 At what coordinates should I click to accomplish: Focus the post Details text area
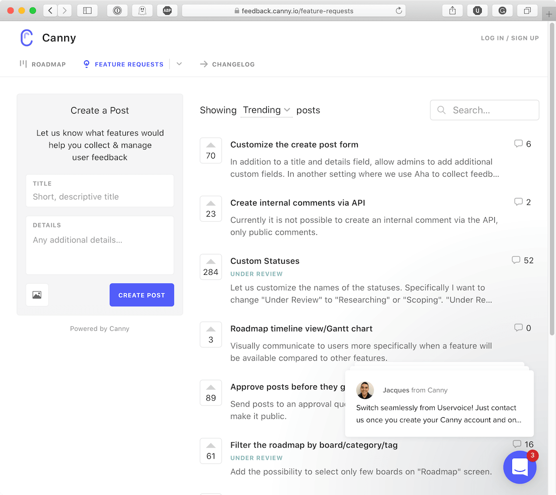point(100,245)
